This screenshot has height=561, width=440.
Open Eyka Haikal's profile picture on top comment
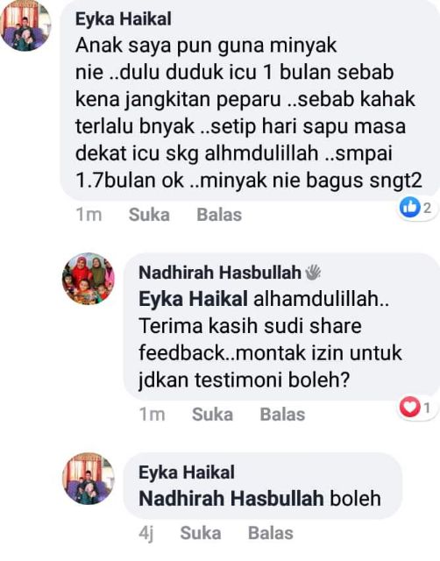pos(25,25)
